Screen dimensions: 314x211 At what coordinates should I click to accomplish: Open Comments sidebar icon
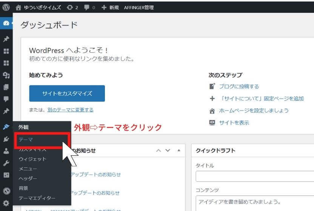[x=6, y=99]
